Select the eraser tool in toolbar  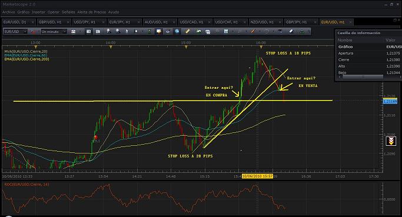[x=291, y=31]
